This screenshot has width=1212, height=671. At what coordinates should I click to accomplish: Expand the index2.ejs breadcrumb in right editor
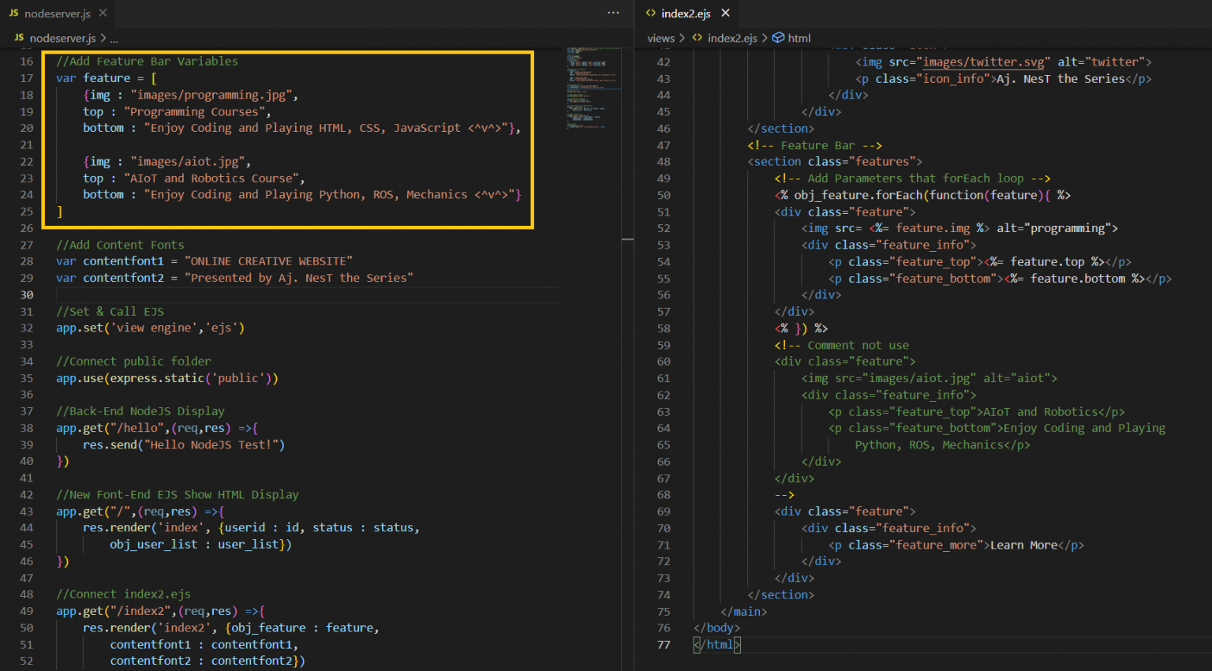731,38
